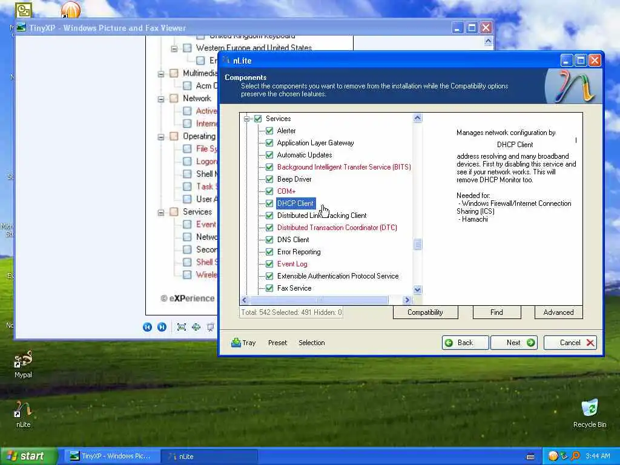Uncheck the DHCP Client checkbox

tap(269, 203)
